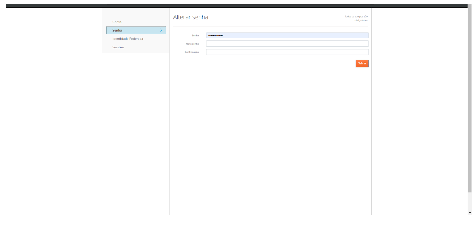Click the 'Confirmação' form label
The image size is (475, 226).
pos(192,52)
